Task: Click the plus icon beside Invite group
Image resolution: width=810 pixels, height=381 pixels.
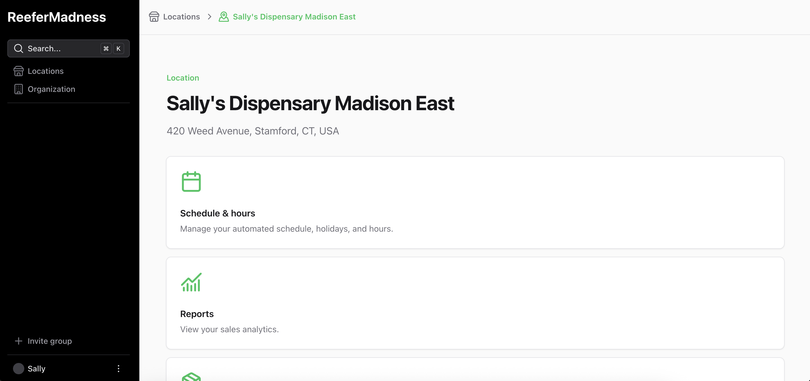Action: tap(19, 341)
